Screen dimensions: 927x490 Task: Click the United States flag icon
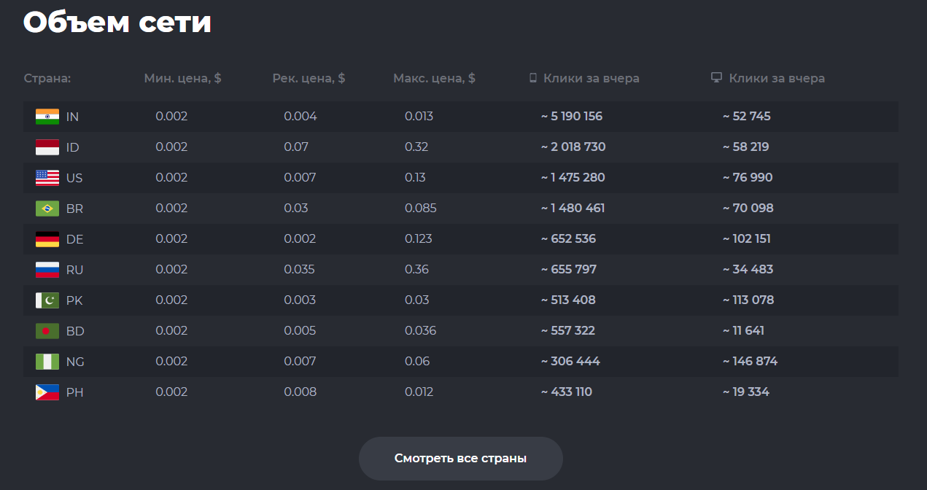tap(47, 178)
